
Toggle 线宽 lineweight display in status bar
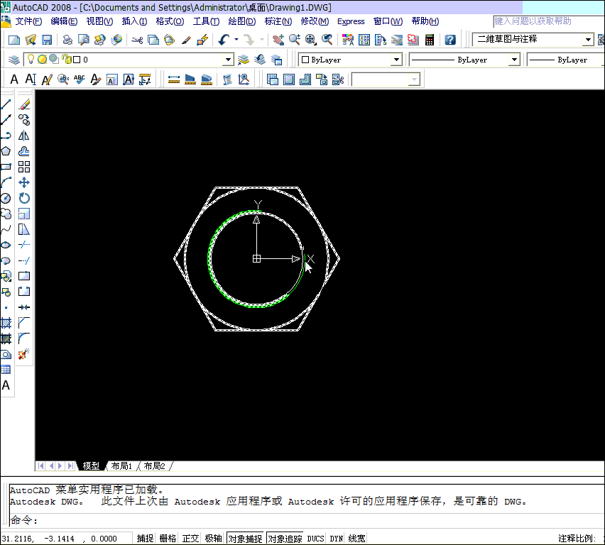coord(356,538)
